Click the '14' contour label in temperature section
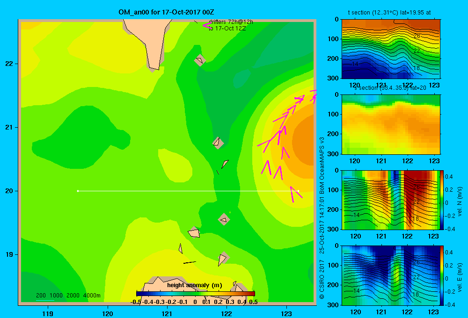Screen dimensions: 468x318 click(x=355, y=64)
